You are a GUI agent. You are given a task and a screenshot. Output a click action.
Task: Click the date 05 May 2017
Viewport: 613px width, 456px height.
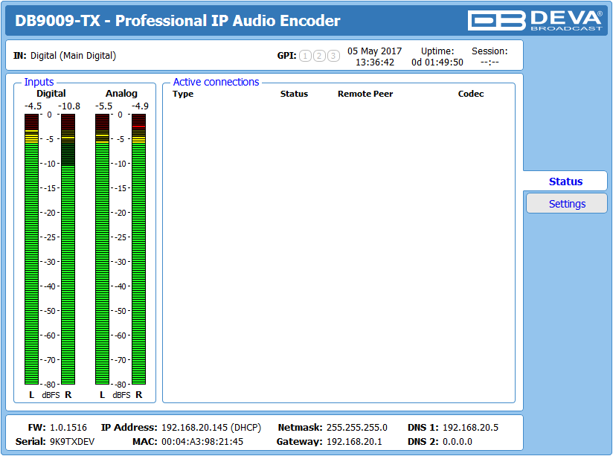tap(374, 51)
